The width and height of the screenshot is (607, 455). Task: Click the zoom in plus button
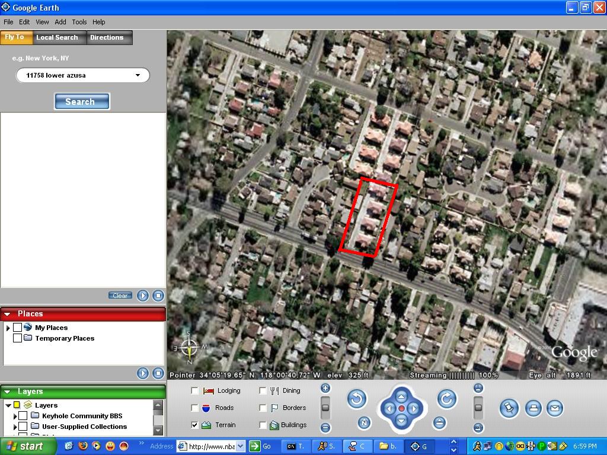click(x=325, y=388)
